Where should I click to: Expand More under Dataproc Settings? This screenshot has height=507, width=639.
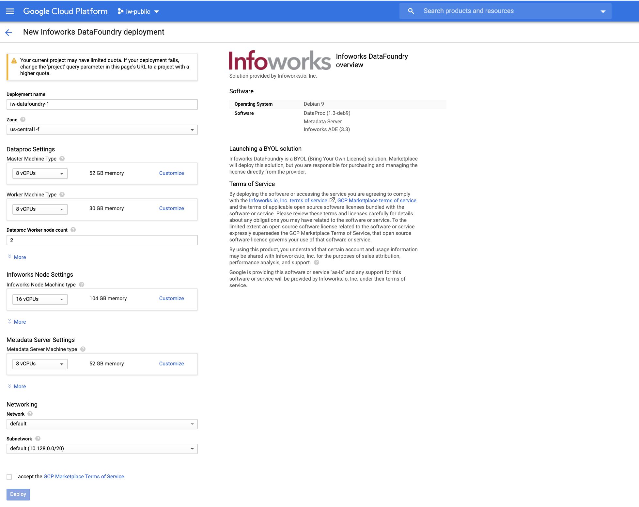17,257
